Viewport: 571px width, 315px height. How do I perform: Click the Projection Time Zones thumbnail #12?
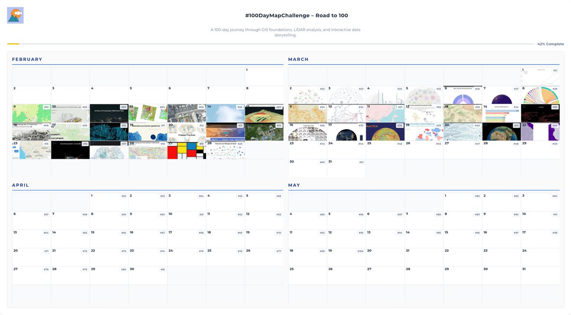click(187, 132)
